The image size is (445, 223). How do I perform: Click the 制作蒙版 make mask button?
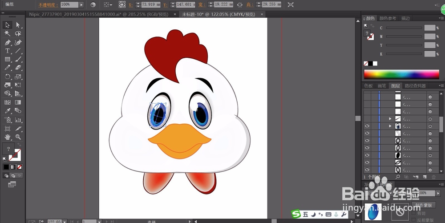(x=424, y=205)
